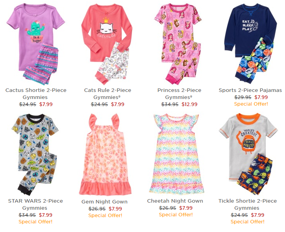Open the Cactus Shortie pajama image
Screen dimensions: 285x232
click(36, 44)
